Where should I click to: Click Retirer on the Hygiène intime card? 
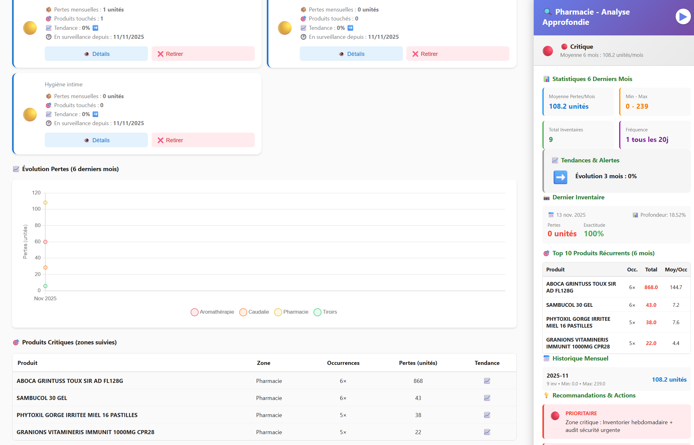click(203, 140)
